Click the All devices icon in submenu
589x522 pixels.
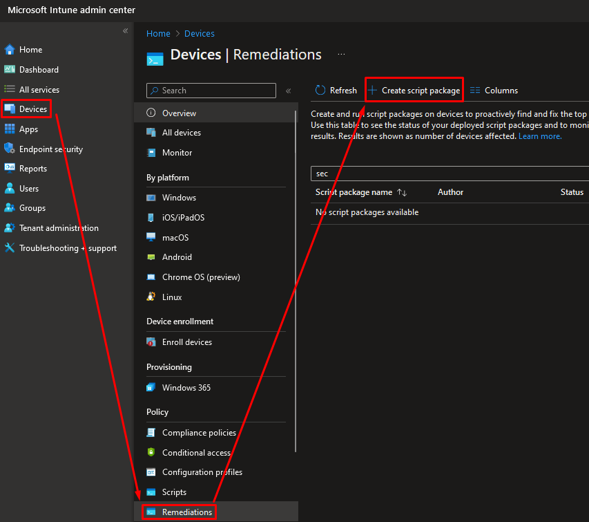tap(151, 132)
